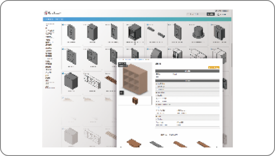275x156 pixels.
Task: Click the dark square icon below the shelf preview
Action: click(x=122, y=93)
